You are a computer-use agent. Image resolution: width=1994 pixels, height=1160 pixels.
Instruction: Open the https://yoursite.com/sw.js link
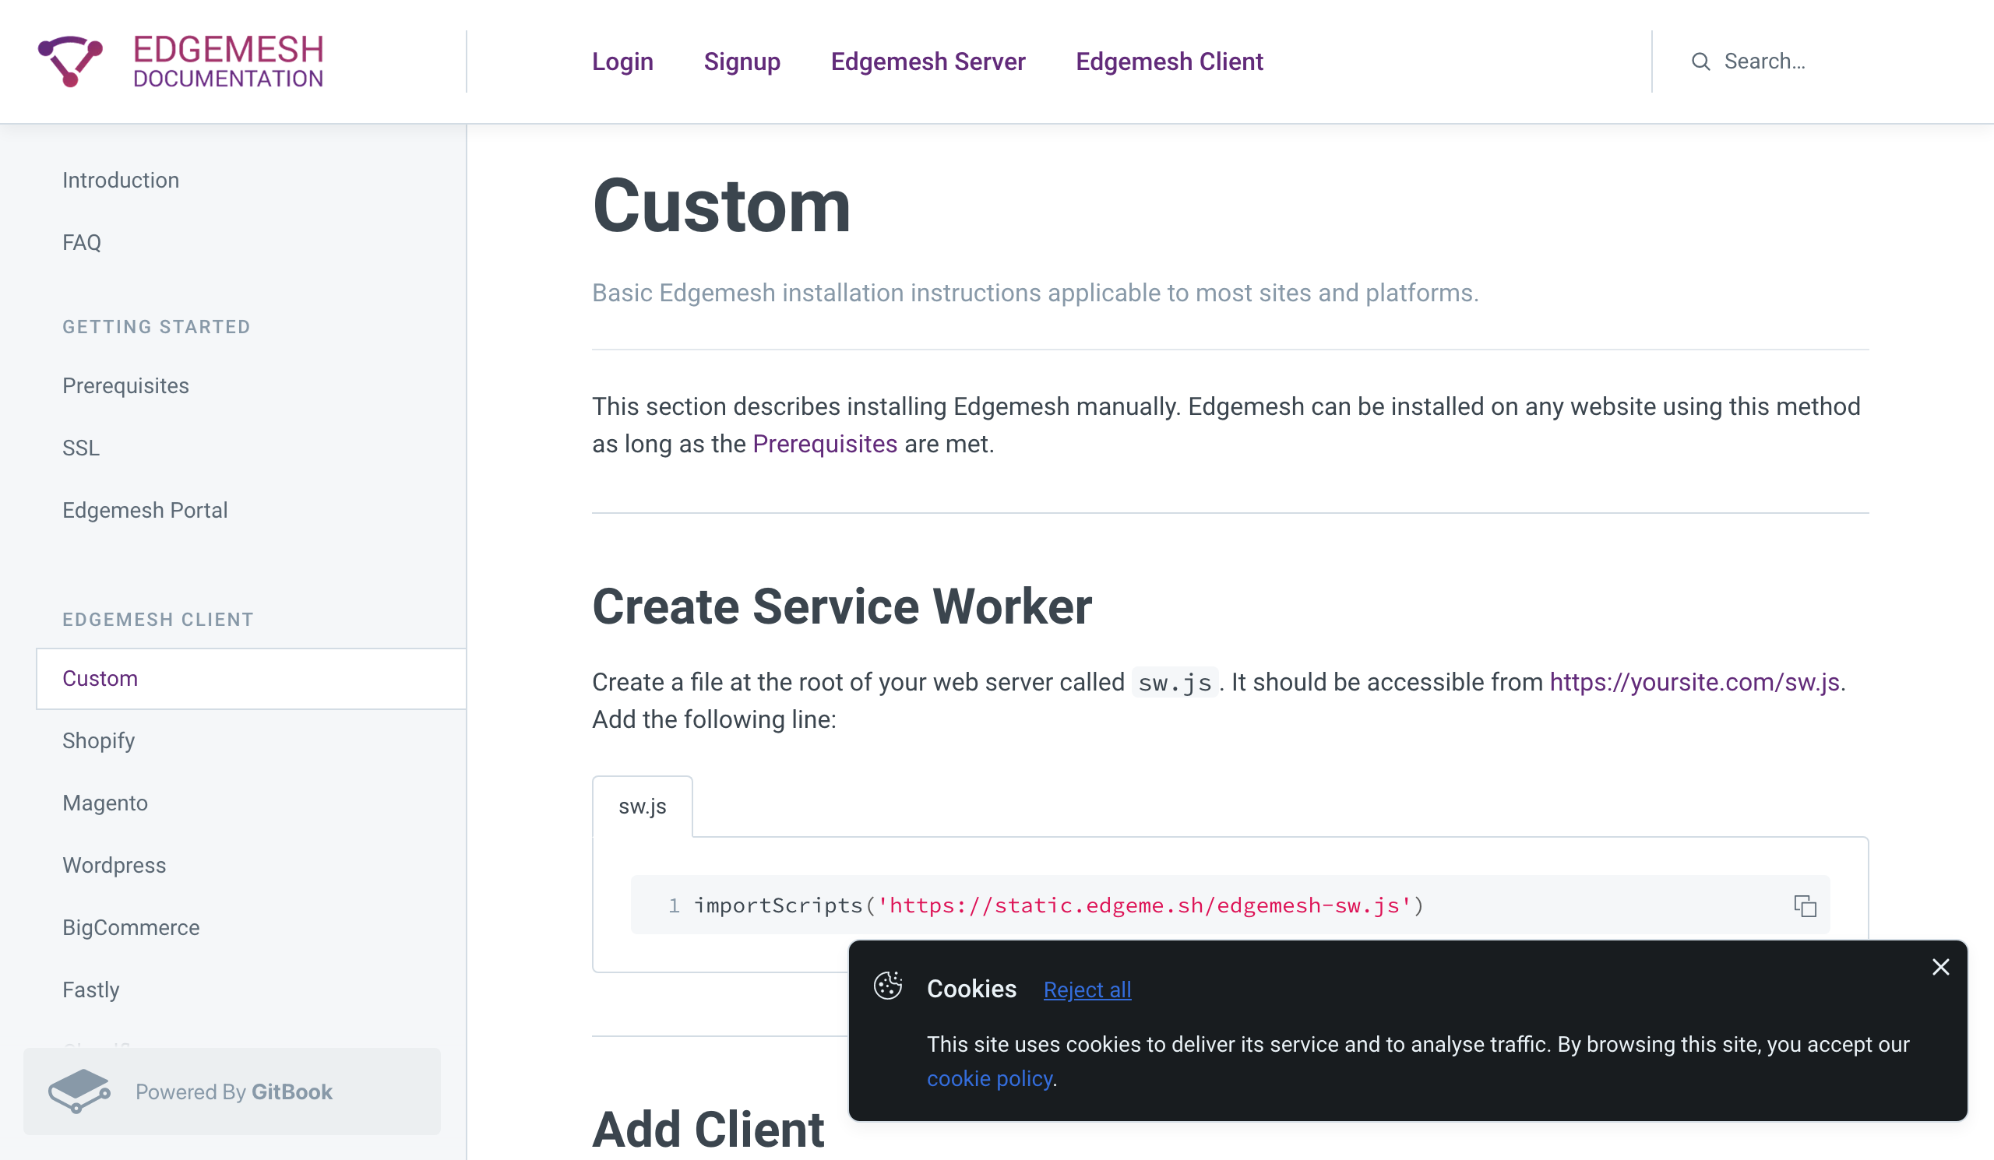pos(1694,682)
